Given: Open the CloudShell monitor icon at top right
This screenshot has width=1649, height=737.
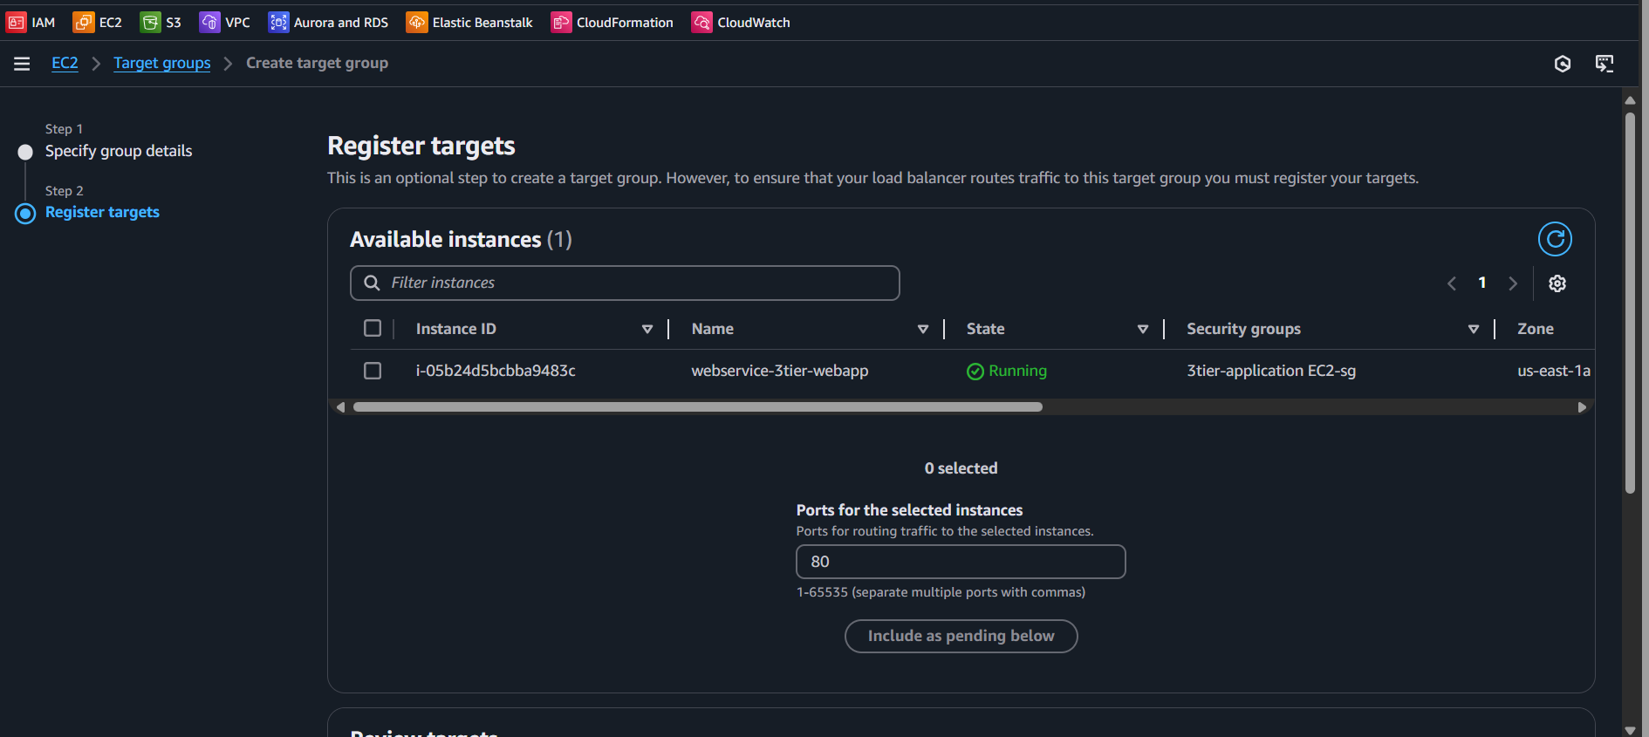Looking at the screenshot, I should (1605, 64).
